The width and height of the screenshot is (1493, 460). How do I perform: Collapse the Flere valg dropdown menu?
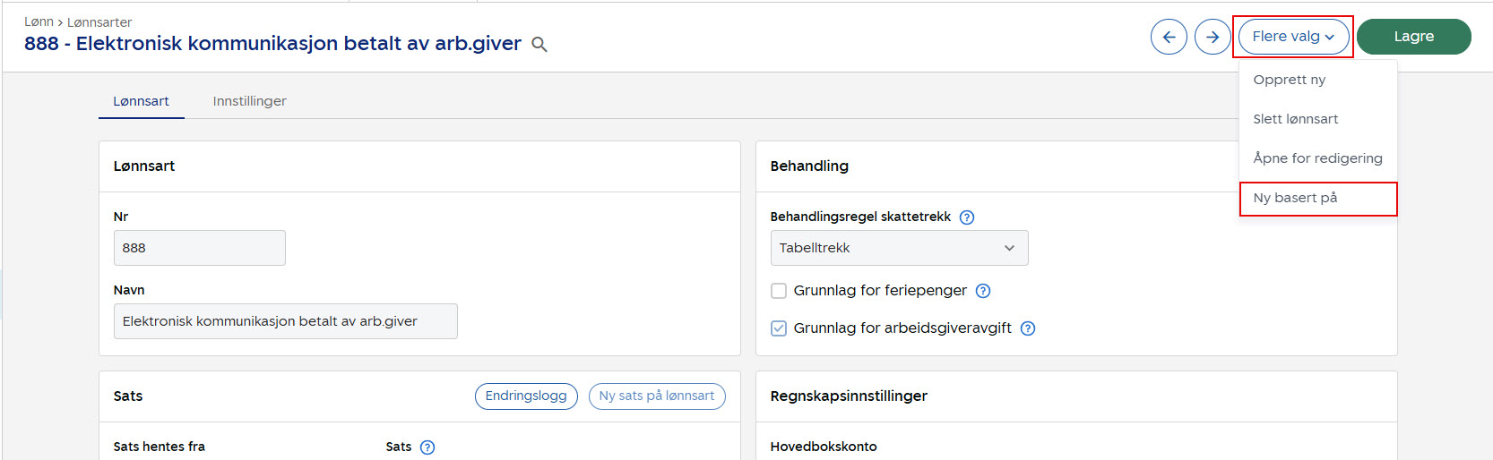(x=1293, y=37)
